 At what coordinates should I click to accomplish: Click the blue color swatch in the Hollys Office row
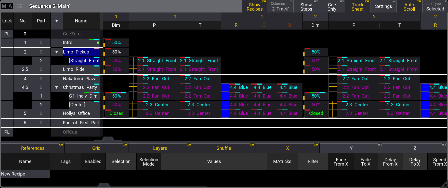[225, 113]
